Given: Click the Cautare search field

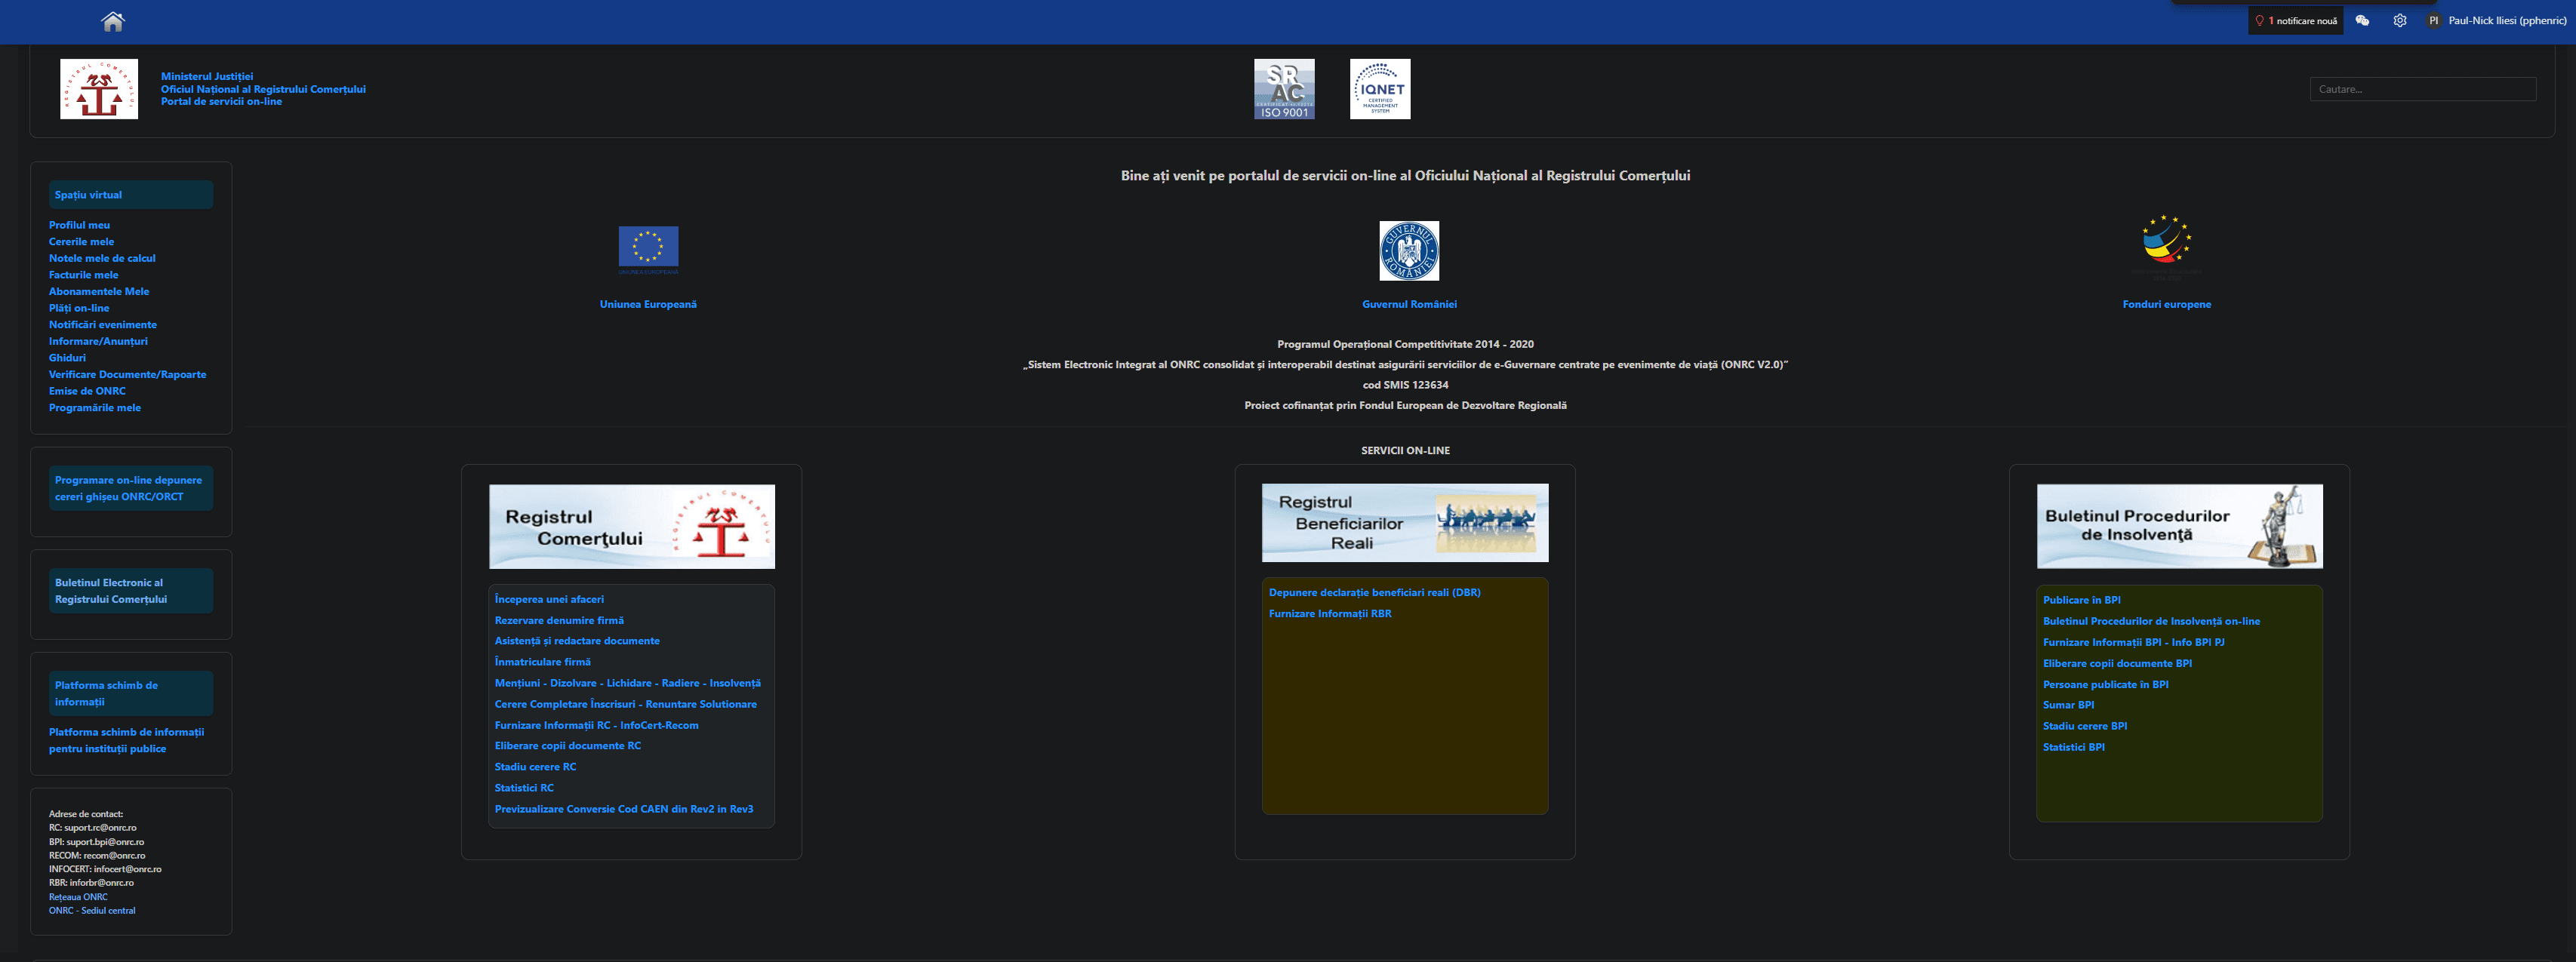Looking at the screenshot, I should (2421, 89).
